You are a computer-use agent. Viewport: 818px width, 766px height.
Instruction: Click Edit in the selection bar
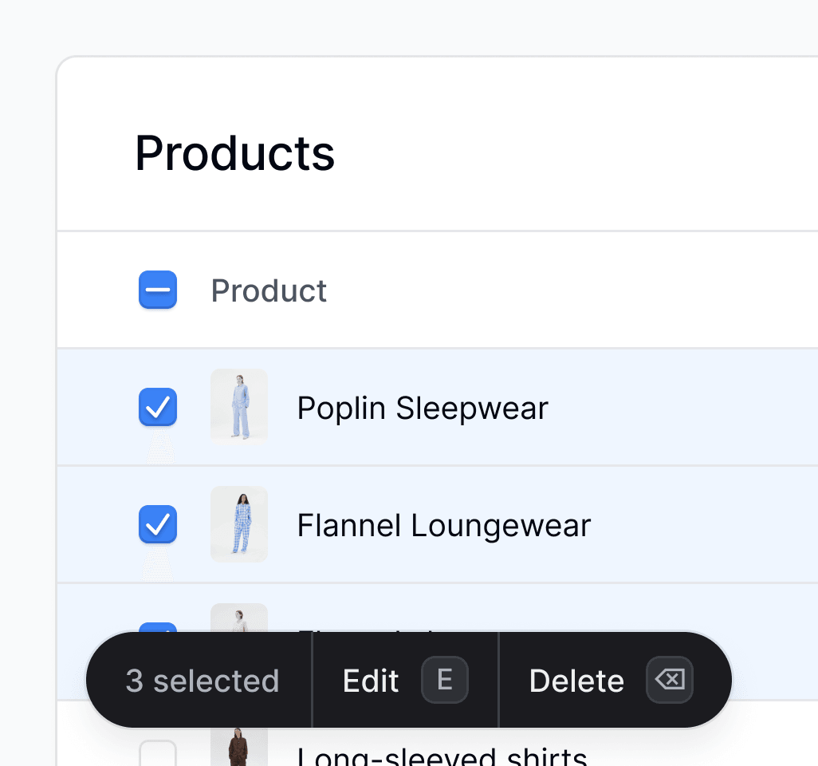[371, 681]
